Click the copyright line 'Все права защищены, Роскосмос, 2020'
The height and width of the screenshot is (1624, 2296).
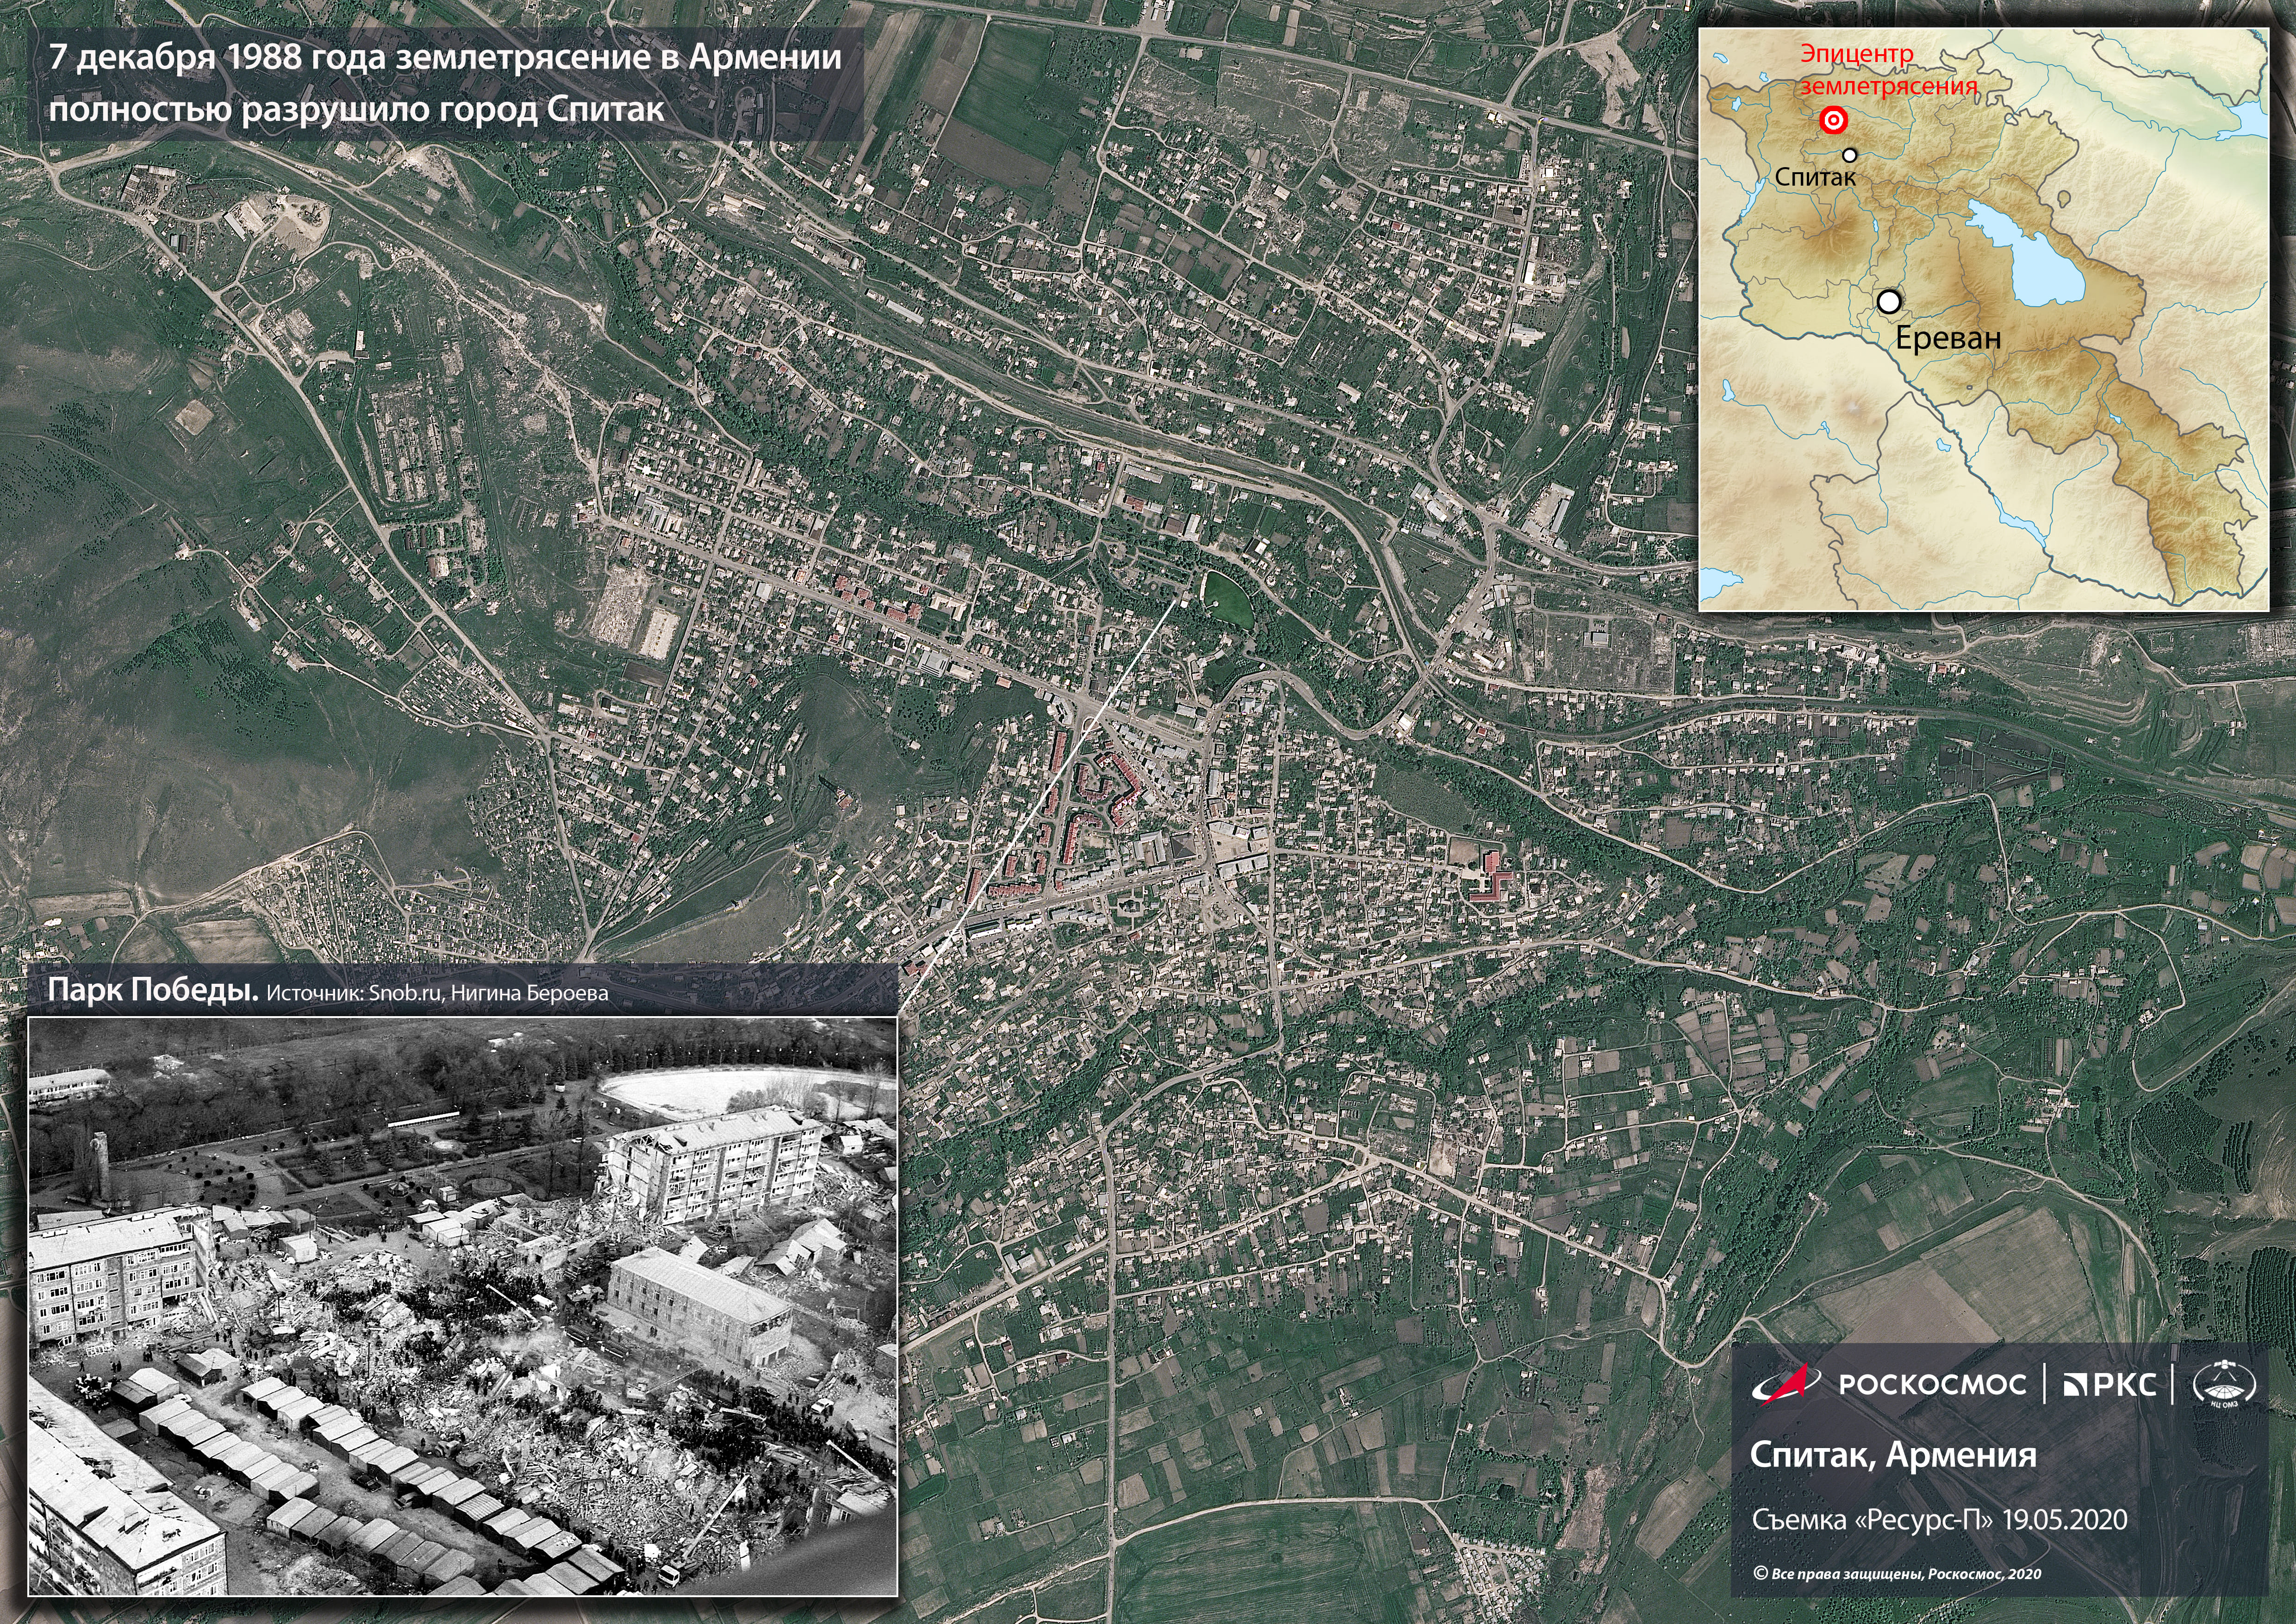(x=1897, y=1573)
